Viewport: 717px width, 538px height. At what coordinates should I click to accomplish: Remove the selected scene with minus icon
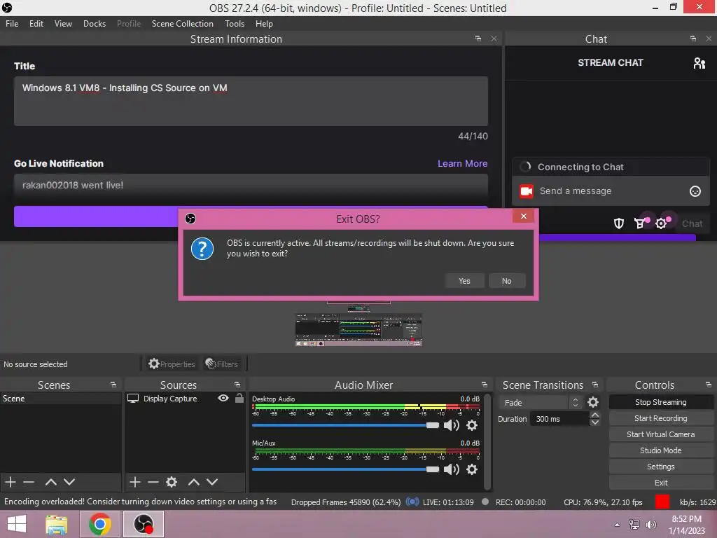click(29, 482)
